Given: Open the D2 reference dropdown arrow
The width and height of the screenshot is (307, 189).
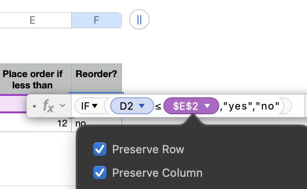Looking at the screenshot, I should coord(141,107).
